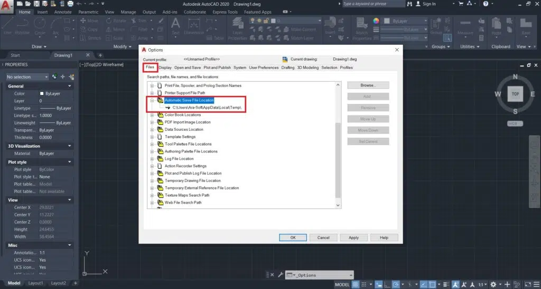Viewport: 541px width, 289px height.
Task: Open the Annotate ribbon tab
Action: coord(63,12)
